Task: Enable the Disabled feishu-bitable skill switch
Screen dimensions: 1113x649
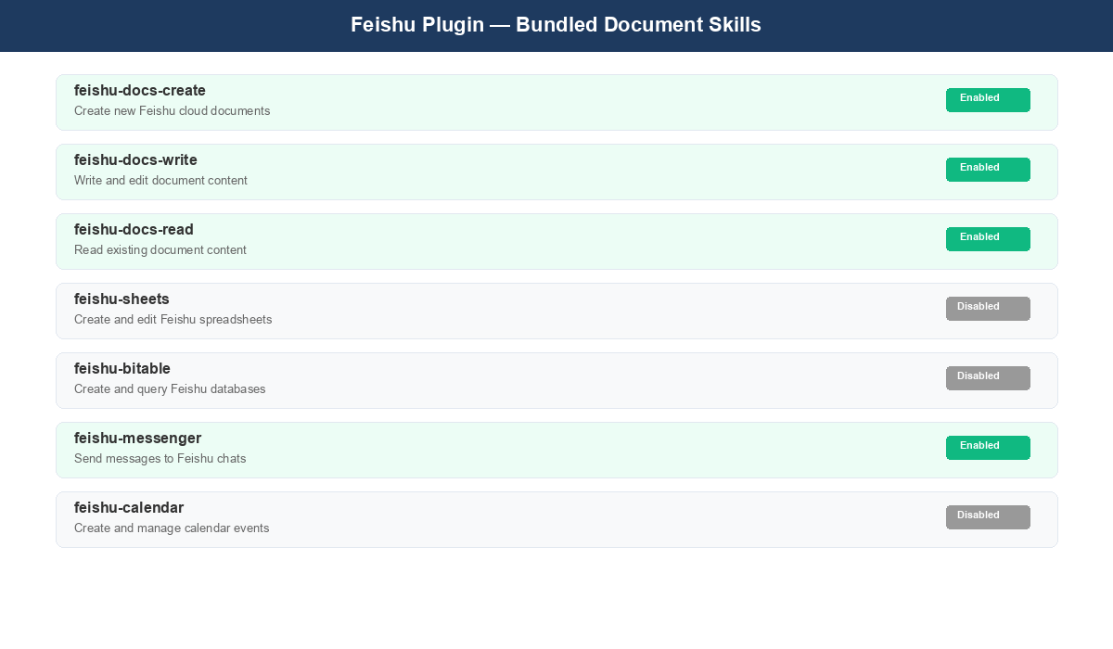Action: [988, 378]
